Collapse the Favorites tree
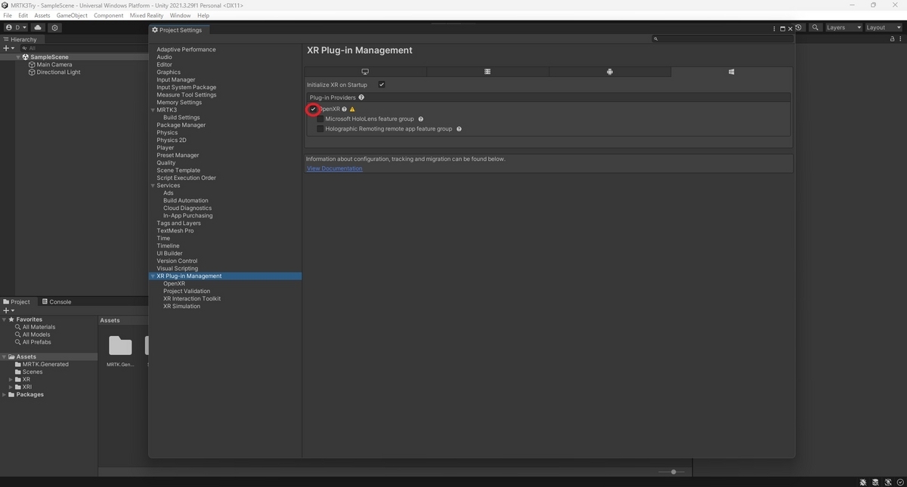Screen dimensions: 907x487 4,319
